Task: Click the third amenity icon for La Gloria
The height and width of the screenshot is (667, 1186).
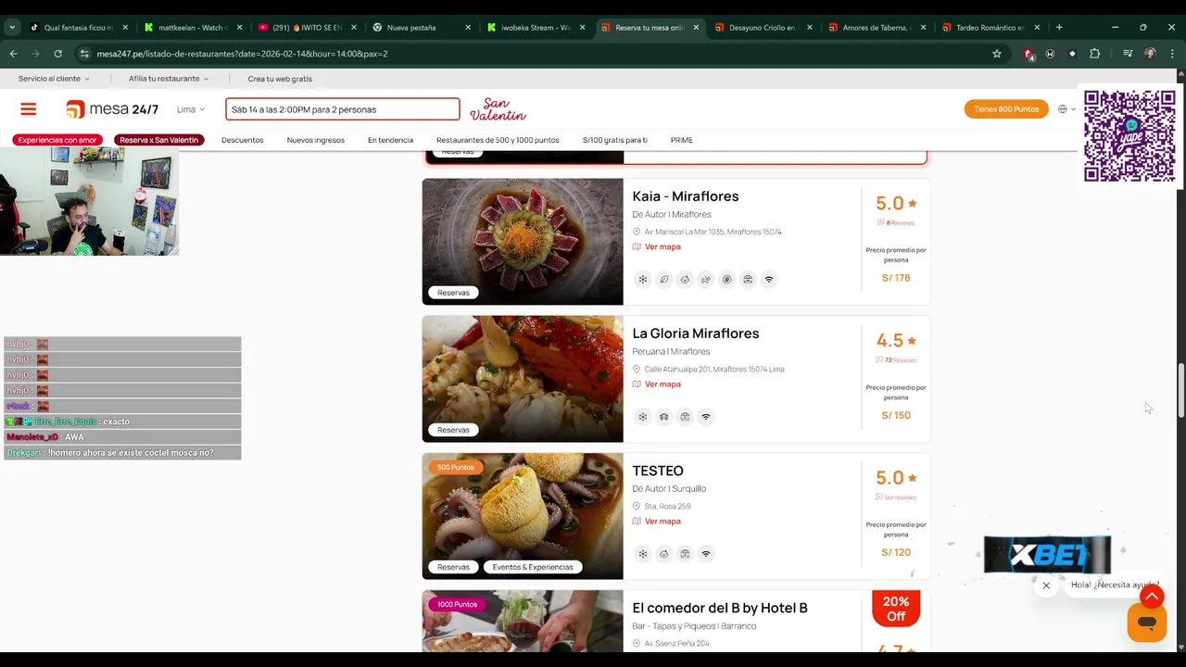Action: coord(685,417)
